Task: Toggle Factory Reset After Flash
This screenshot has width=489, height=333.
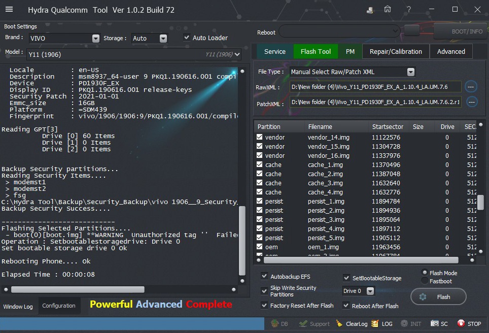Action: [264, 306]
